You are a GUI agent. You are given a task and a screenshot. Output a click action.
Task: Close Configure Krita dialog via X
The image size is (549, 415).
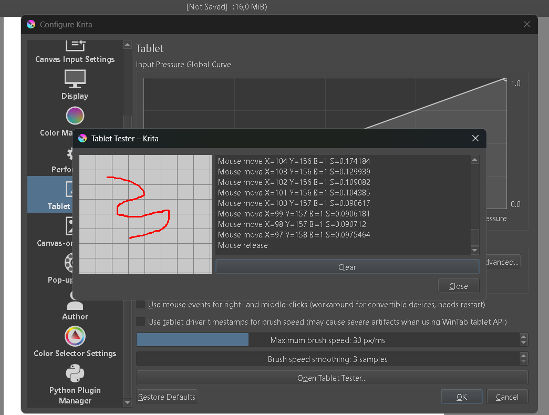pyautogui.click(x=526, y=24)
